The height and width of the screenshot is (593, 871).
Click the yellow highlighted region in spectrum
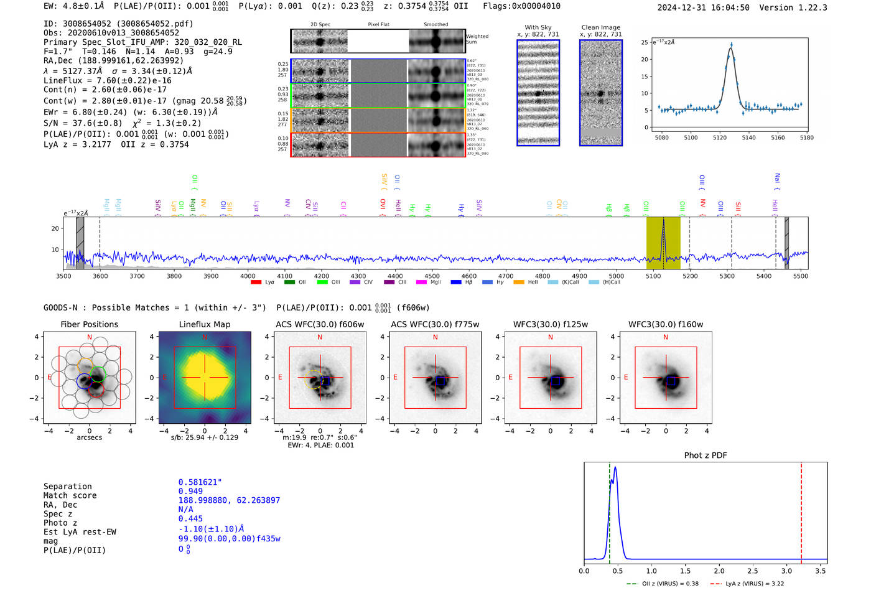point(663,243)
